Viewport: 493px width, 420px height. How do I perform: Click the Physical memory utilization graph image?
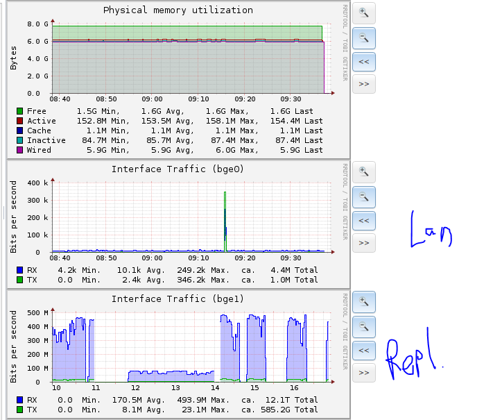(179, 80)
